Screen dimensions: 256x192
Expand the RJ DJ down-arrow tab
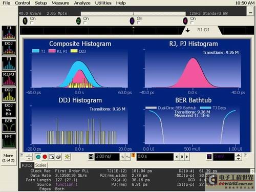[x=188, y=30]
